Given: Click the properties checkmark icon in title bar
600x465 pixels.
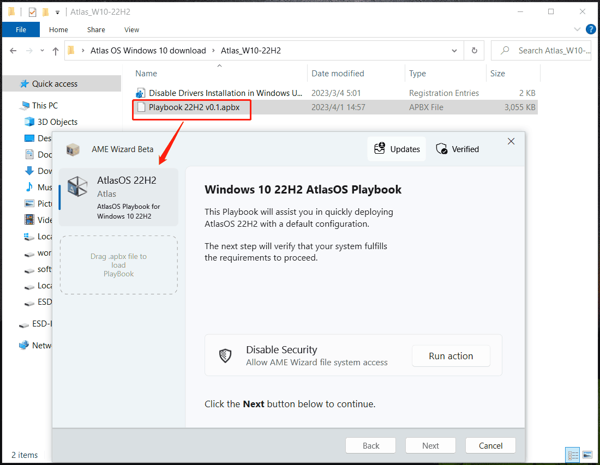Looking at the screenshot, I should (33, 12).
